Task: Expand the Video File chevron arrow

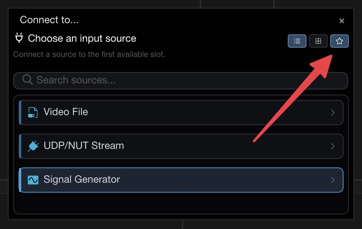Action: 333,113
